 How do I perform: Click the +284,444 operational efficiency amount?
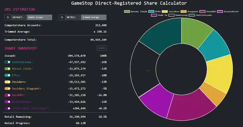79,108
